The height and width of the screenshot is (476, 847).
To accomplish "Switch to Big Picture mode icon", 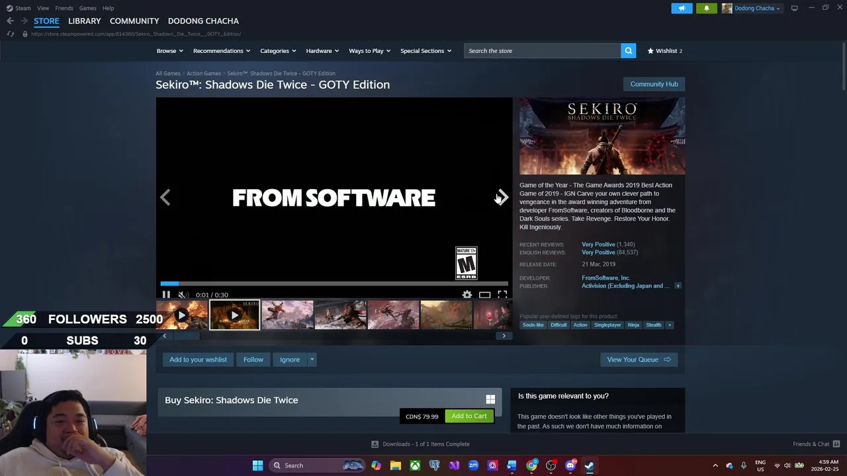I will (794, 8).
